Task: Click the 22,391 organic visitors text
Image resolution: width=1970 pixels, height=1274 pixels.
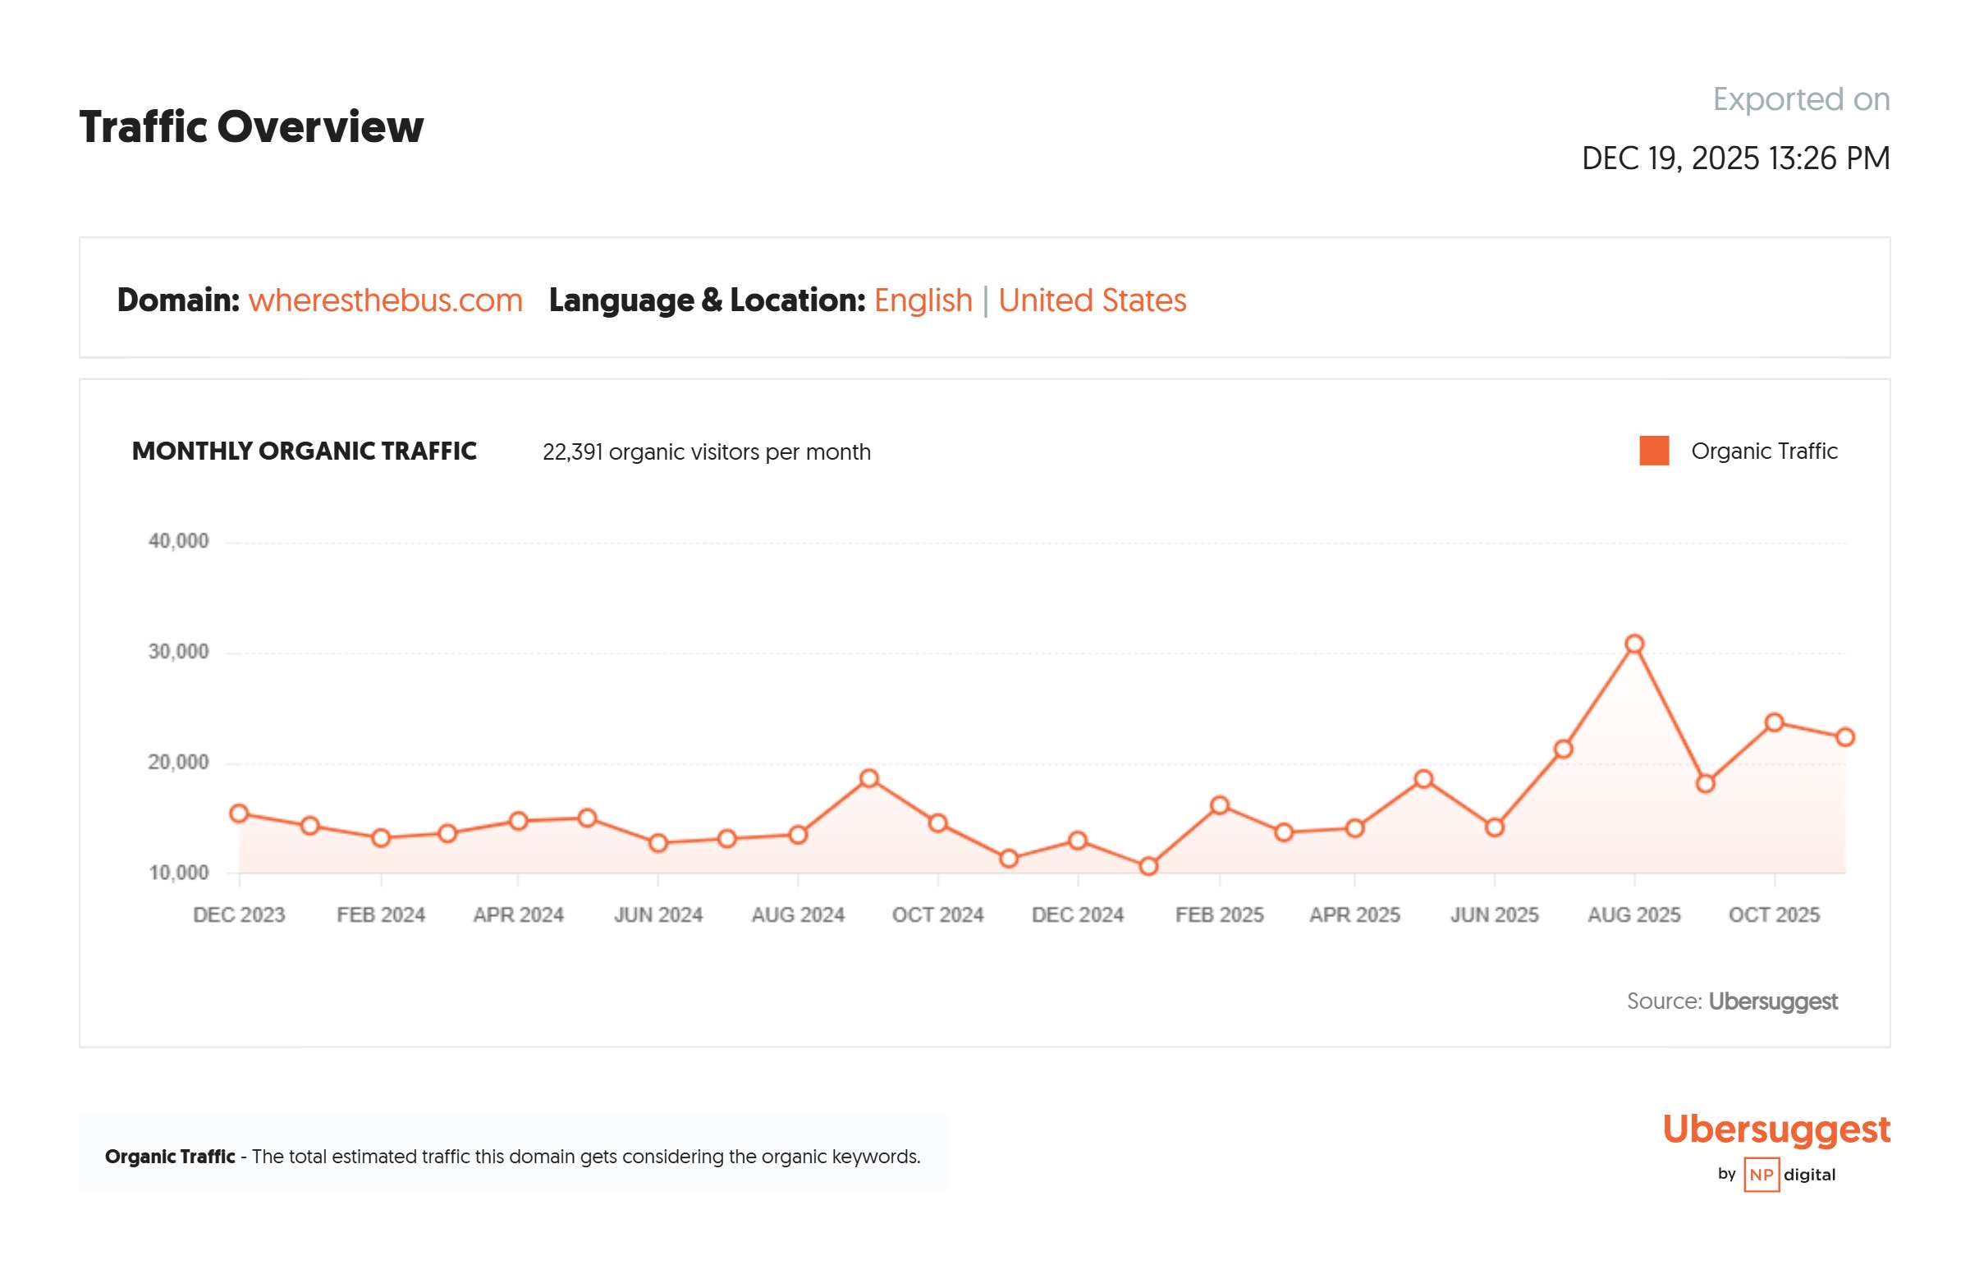Action: [705, 452]
